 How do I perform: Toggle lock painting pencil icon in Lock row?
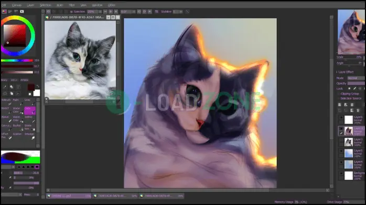[354, 88]
